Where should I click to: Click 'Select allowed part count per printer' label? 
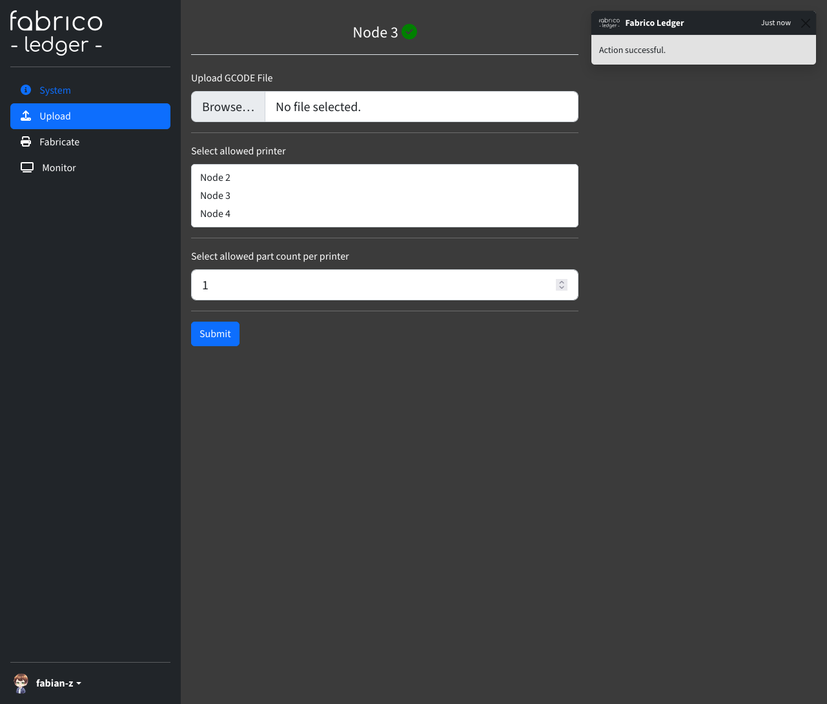tap(270, 256)
